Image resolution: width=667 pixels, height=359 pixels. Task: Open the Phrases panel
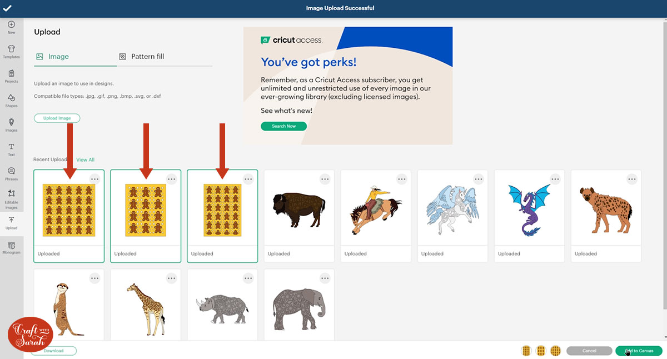tap(11, 174)
